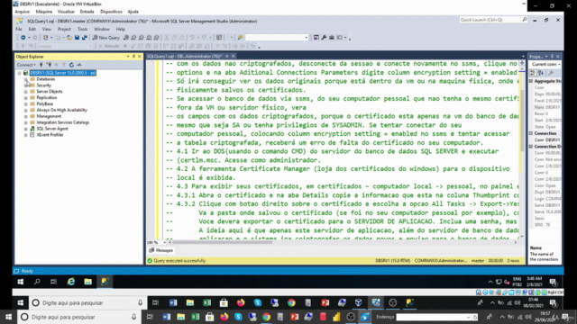Open the SSMS File menu
This screenshot has height=324, width=577.
(x=19, y=29)
